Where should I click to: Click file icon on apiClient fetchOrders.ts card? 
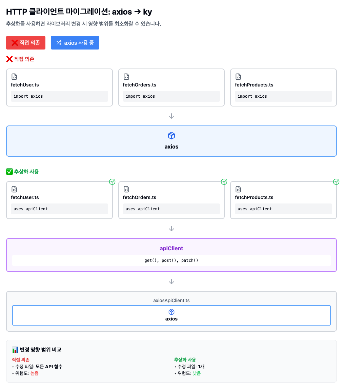(x=126, y=189)
